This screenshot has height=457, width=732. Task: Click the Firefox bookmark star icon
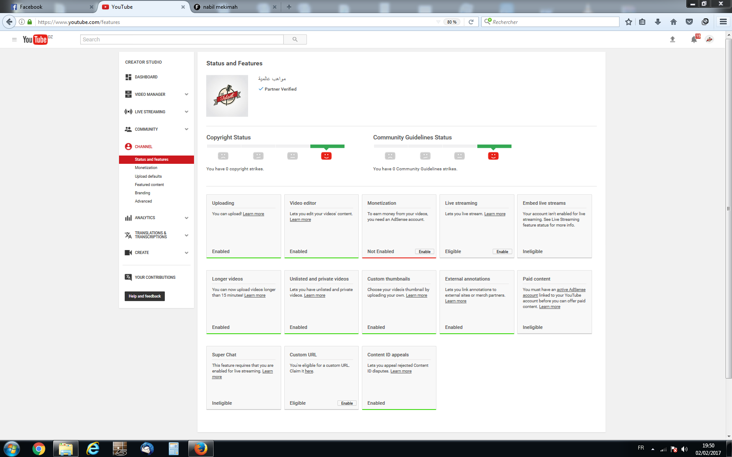[628, 22]
